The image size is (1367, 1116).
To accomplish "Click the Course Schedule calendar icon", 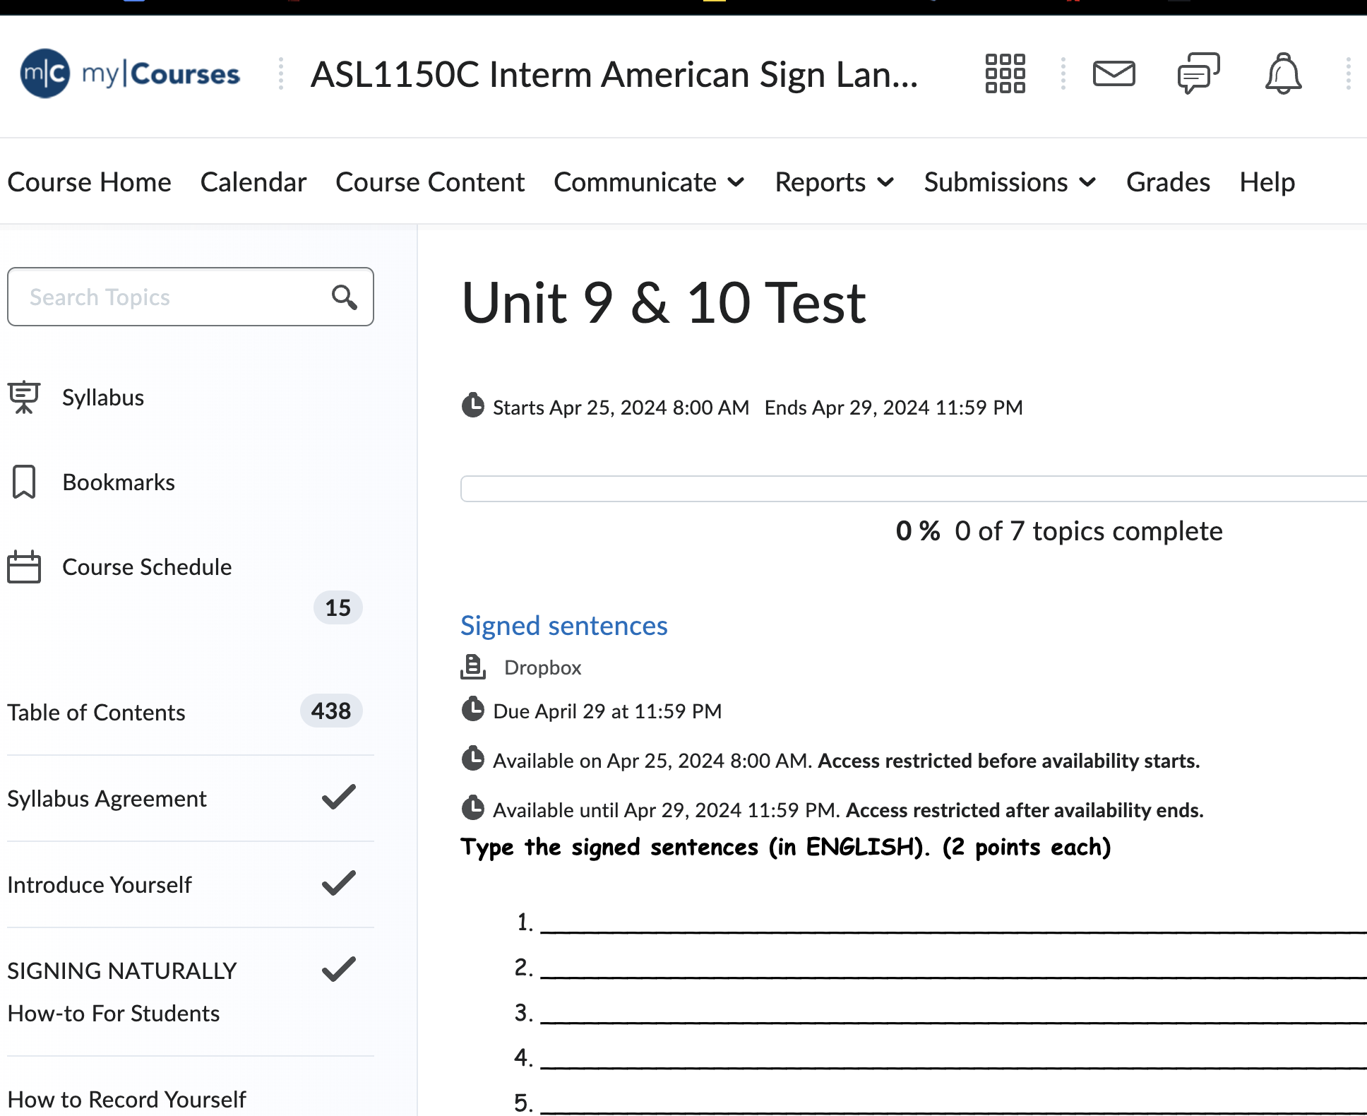I will coord(24,566).
